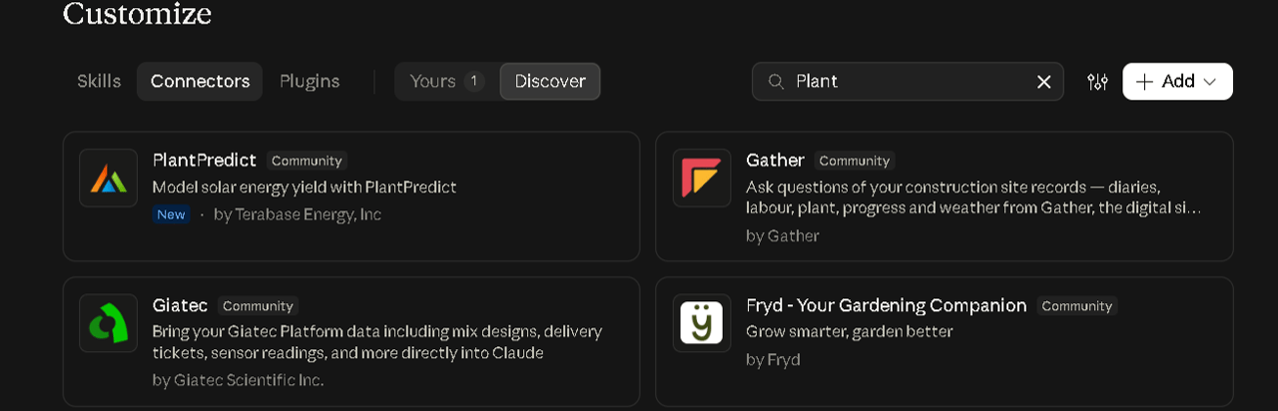Open the Gather connector title
The height and width of the screenshot is (411, 1278).
coord(775,160)
